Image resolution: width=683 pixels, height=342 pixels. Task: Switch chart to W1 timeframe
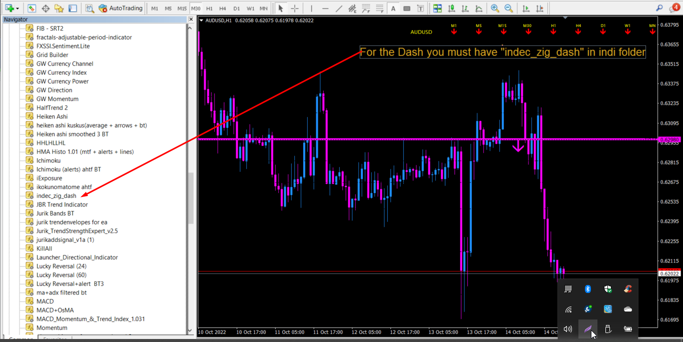pyautogui.click(x=250, y=8)
